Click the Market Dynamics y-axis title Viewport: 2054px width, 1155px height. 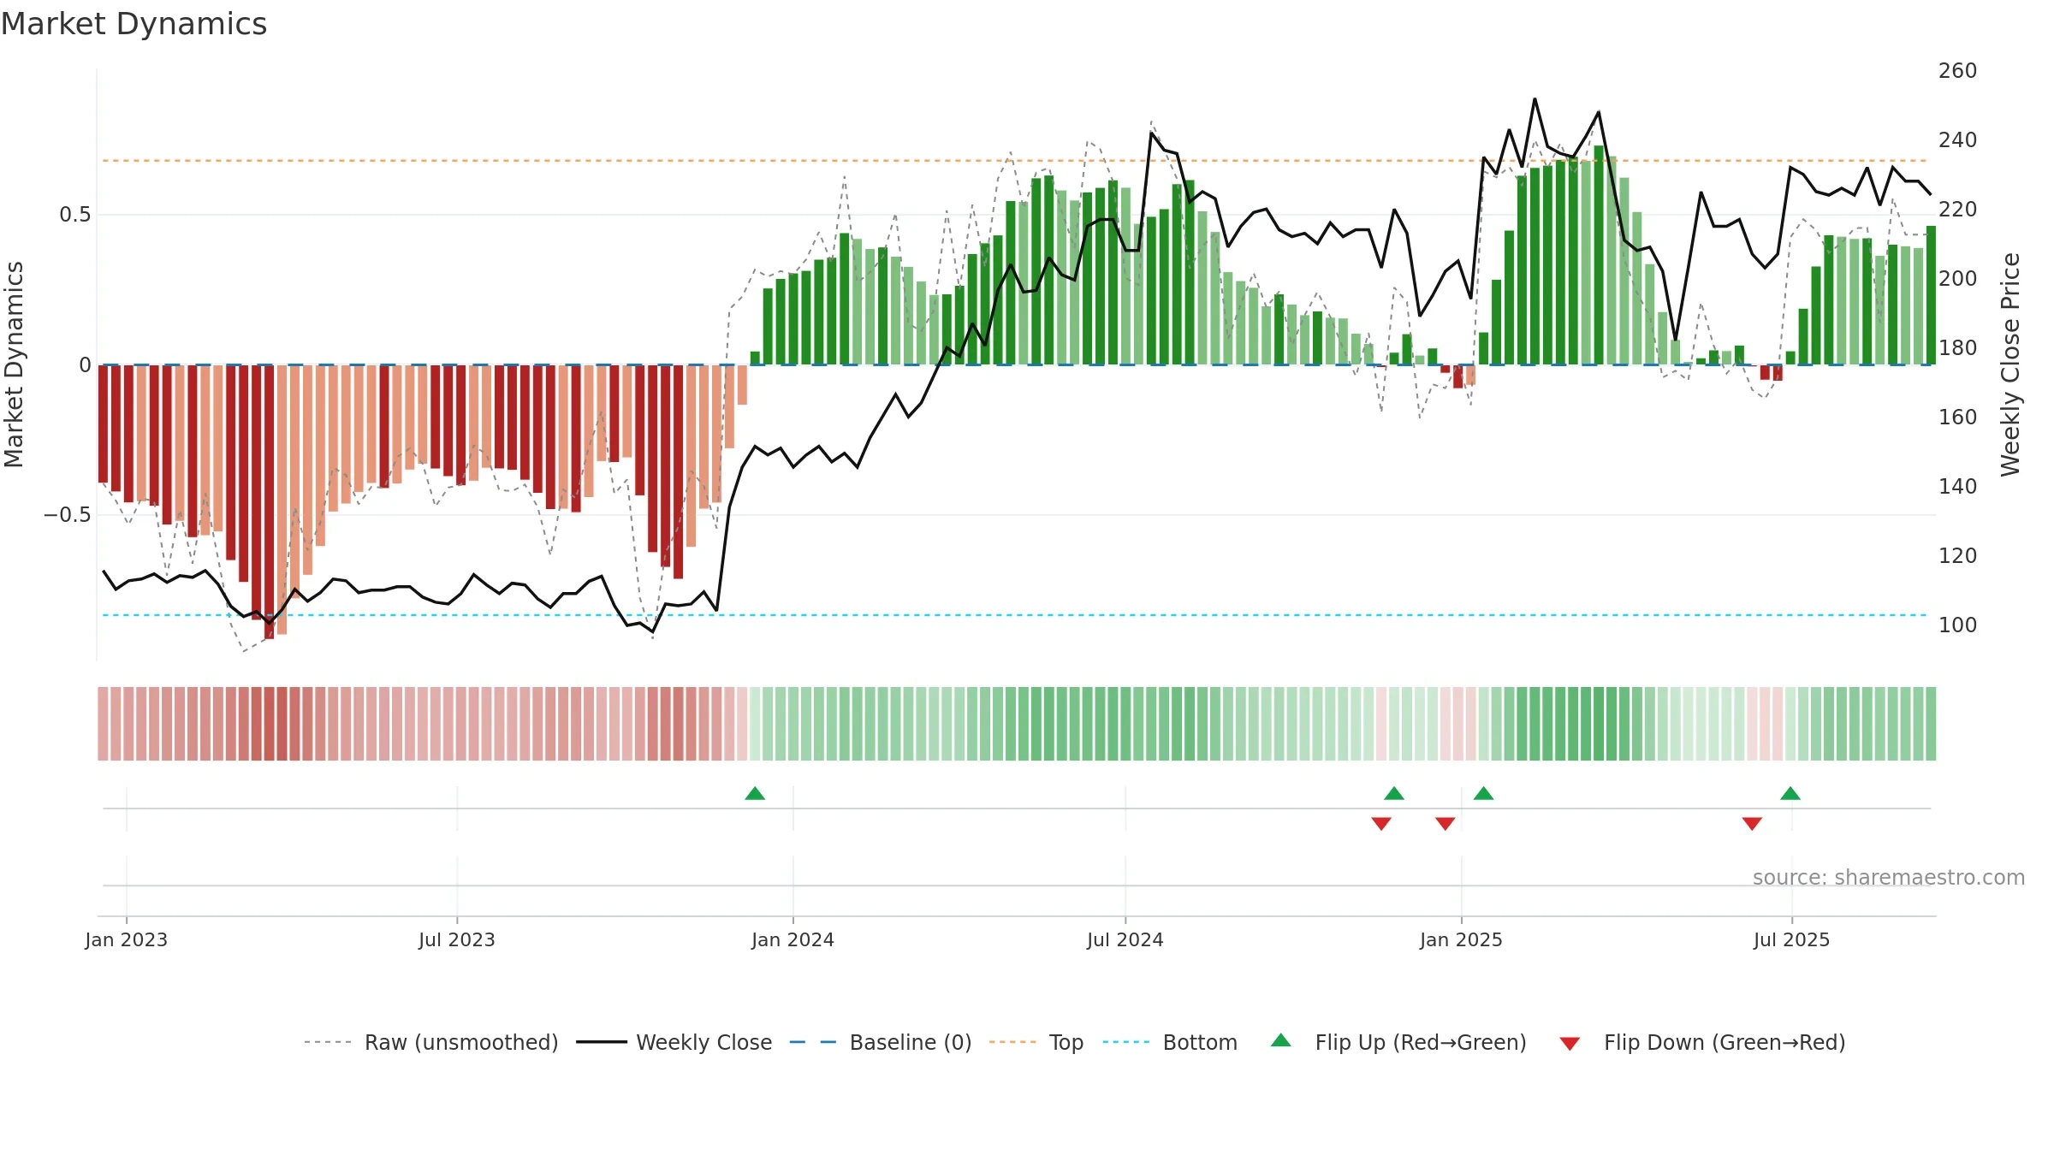point(14,364)
